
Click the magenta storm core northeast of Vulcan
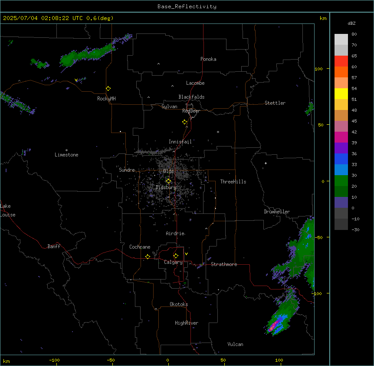click(274, 326)
